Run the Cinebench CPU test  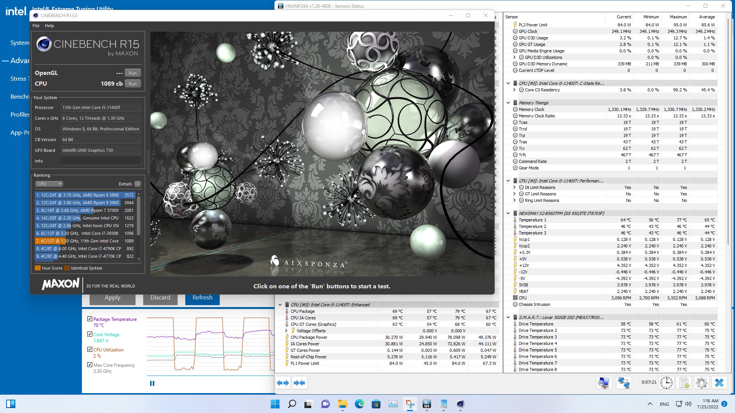coord(132,84)
